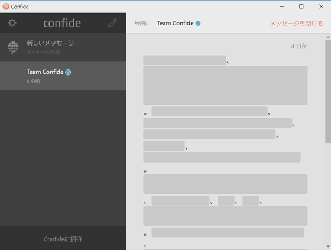Click the speech-bubble icon beside 新しいメッセージ
Viewport: 331px width, 250px height.
13,47
